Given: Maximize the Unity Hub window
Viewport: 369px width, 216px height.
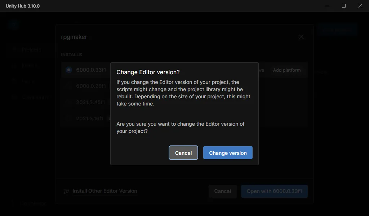Looking at the screenshot, I should 344,6.
